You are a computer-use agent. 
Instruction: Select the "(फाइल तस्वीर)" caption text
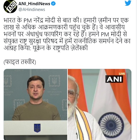click(20, 62)
